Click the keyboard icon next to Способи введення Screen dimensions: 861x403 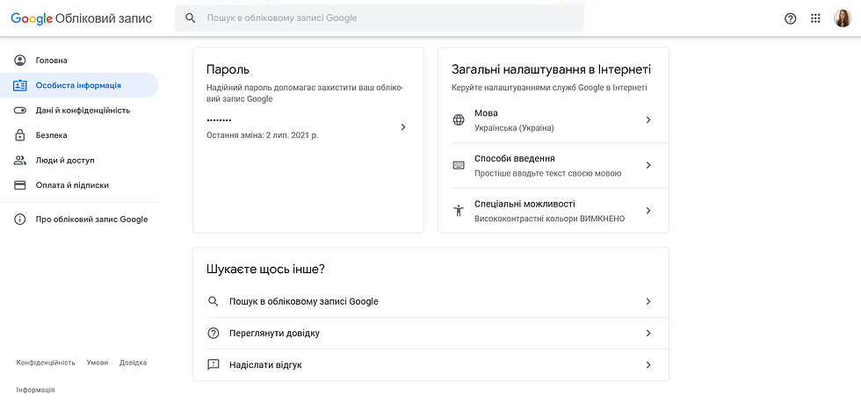pos(459,165)
